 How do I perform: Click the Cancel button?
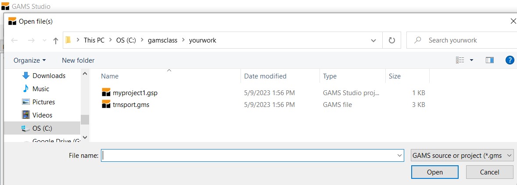click(489, 172)
